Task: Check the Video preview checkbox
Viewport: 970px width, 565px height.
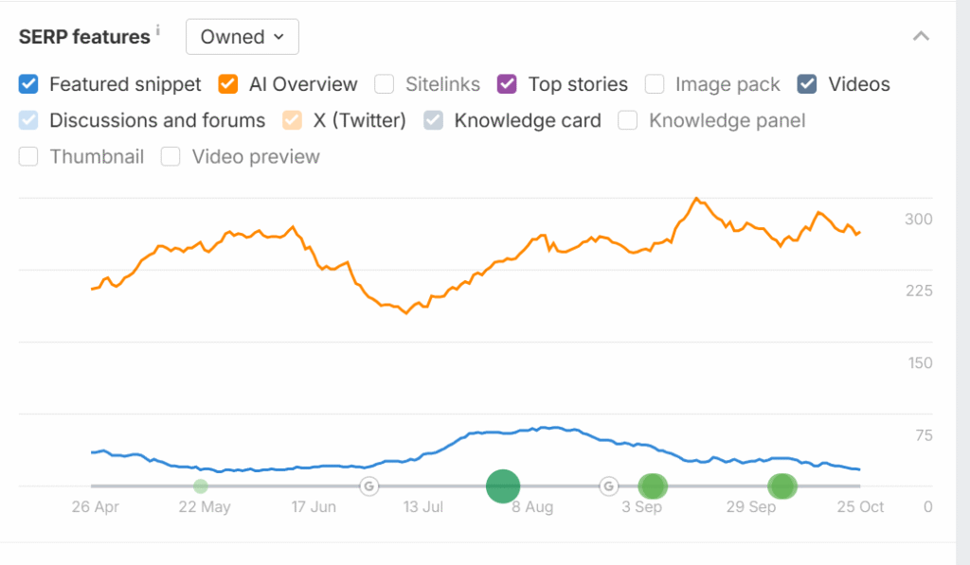Action: [x=171, y=156]
